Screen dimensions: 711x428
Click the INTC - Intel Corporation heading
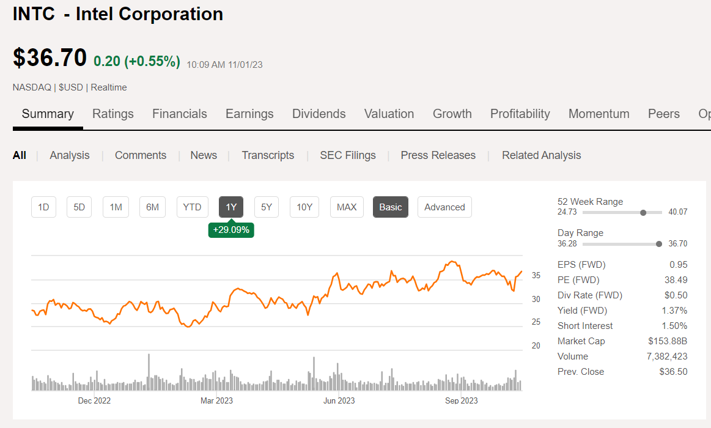click(118, 14)
